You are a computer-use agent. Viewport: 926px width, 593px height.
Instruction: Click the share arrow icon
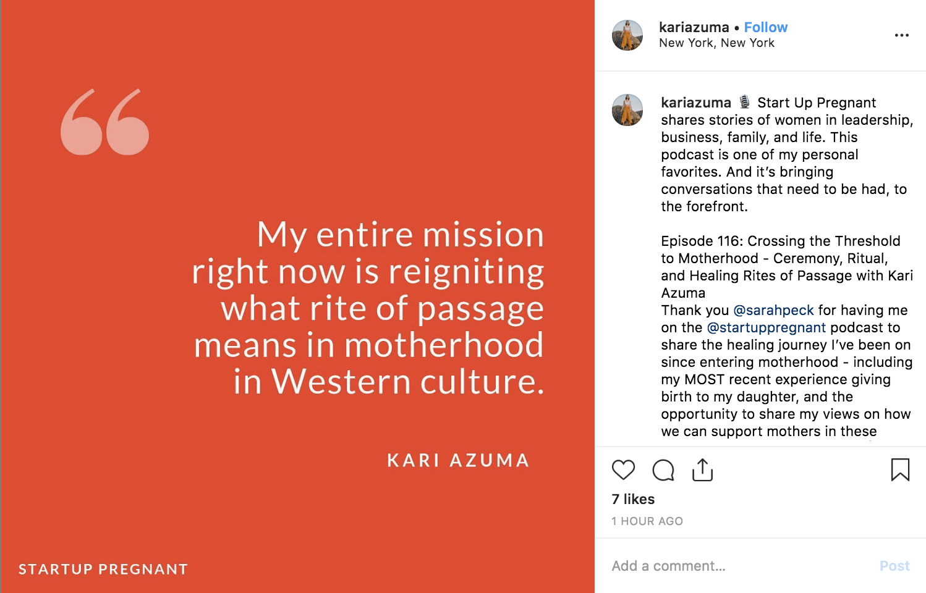[x=702, y=469]
